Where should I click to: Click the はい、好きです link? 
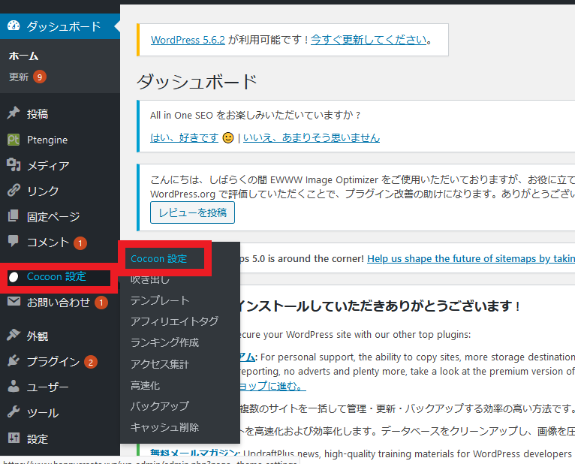184,137
